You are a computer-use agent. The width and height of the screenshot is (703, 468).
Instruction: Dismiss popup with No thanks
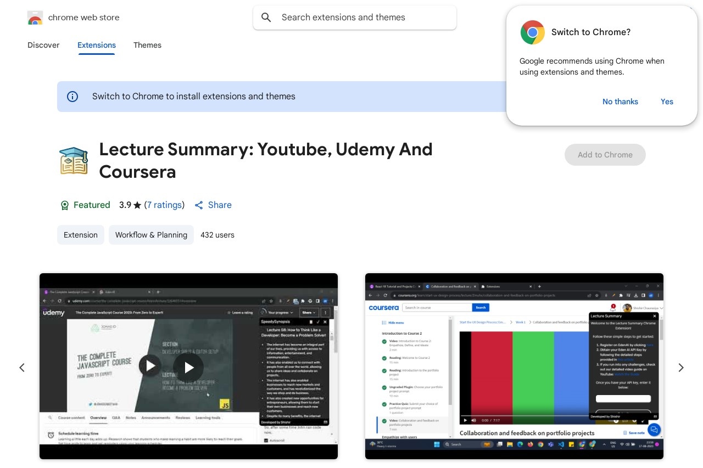620,102
